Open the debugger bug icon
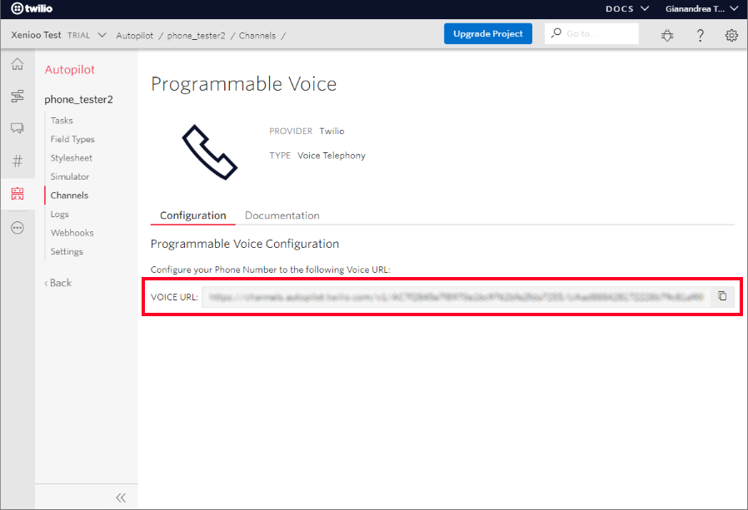Screen dimensions: 748x510 (667, 35)
